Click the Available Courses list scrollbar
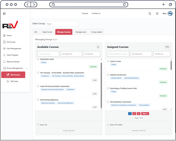 (x=101, y=85)
